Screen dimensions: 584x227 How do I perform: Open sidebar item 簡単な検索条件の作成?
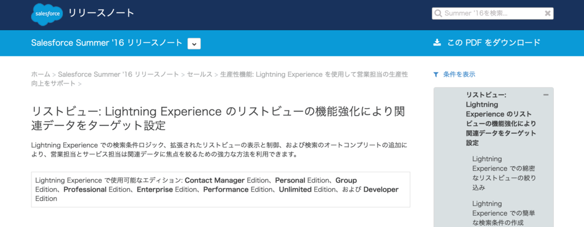504,213
